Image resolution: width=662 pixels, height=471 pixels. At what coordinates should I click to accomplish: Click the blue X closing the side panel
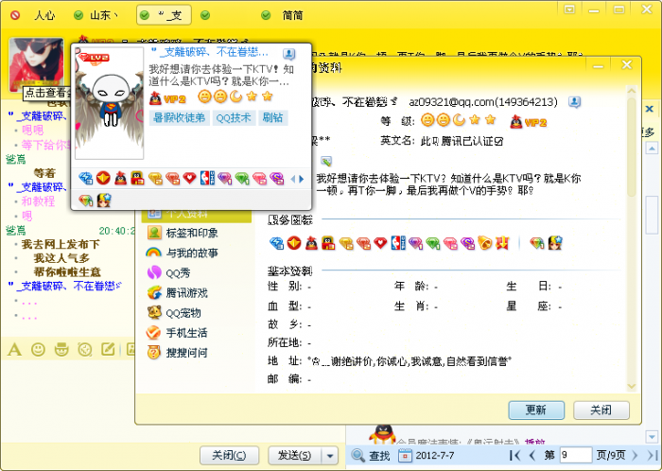tap(650, 109)
